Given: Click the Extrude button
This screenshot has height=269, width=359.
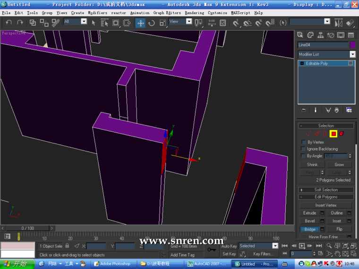Looking at the screenshot, I should click(x=309, y=213).
